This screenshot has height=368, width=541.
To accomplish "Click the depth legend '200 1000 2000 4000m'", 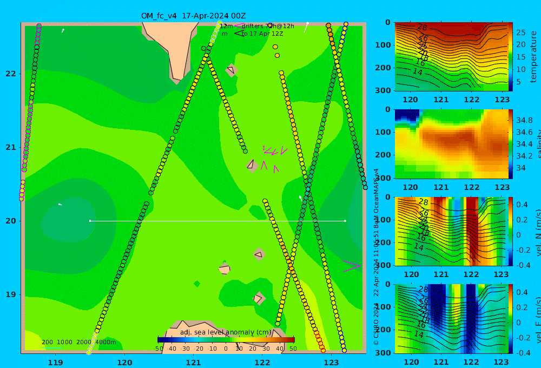I will coord(78,342).
